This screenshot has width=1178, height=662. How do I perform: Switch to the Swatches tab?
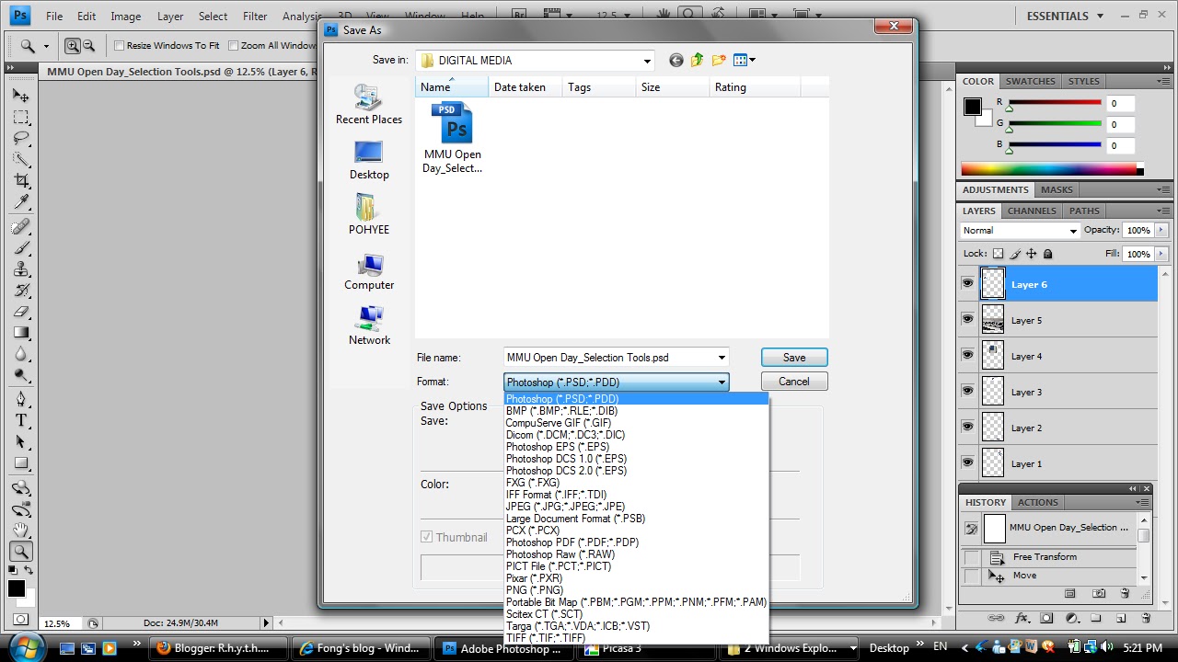pos(1030,81)
